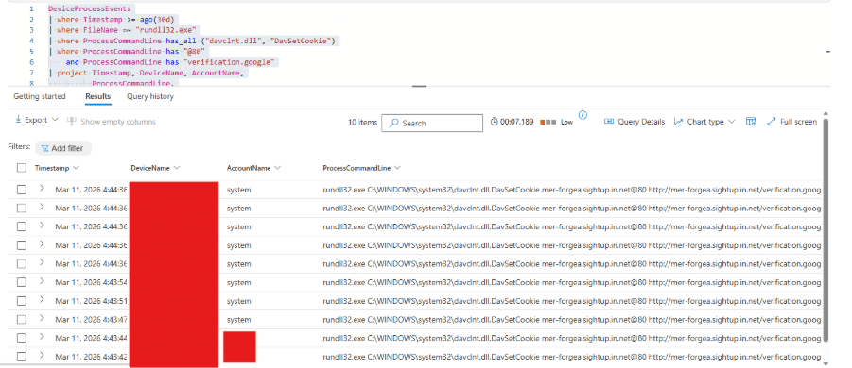The image size is (852, 368).
Task: Click the 'Mar 11, 2026 4:43:47' timestamp cell
Action: point(92,320)
